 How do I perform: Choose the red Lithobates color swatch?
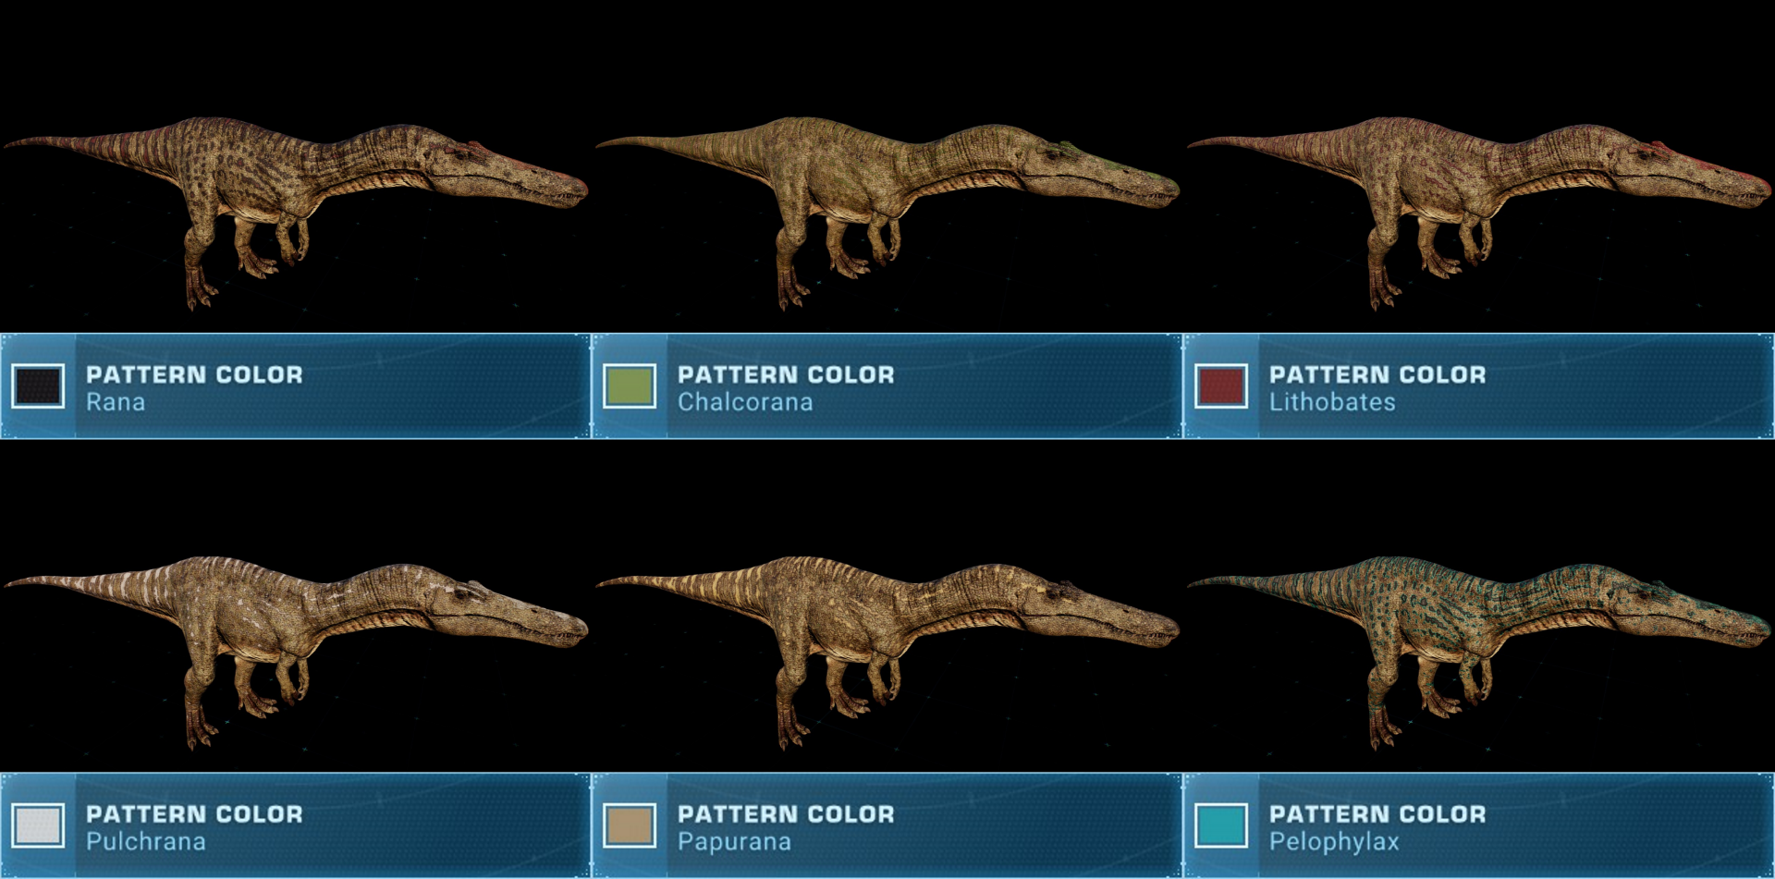click(1221, 386)
